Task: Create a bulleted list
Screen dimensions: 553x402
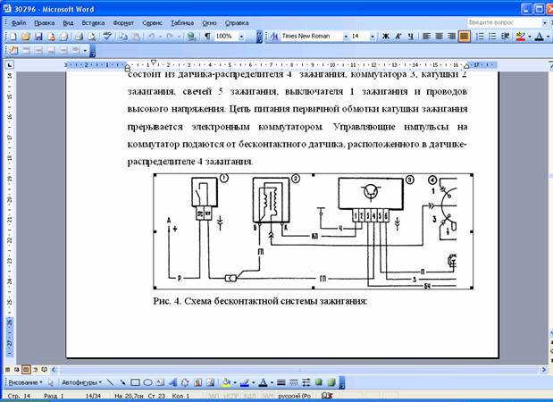Action: coord(492,37)
